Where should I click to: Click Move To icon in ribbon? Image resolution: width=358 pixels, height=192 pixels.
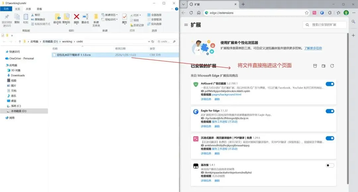click(x=57, y=17)
